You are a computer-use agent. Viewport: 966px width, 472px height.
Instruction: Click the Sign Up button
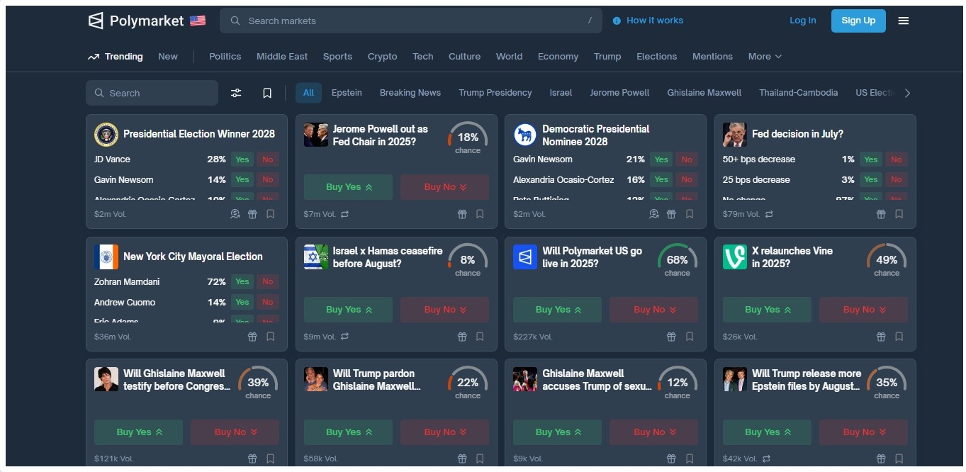tap(858, 21)
